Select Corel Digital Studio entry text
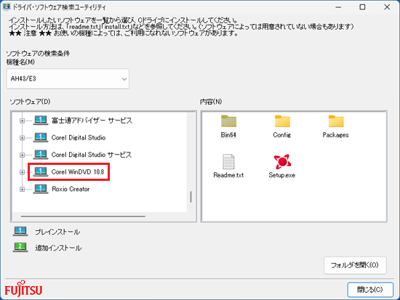Image resolution: width=400 pixels, height=300 pixels. tap(79, 137)
